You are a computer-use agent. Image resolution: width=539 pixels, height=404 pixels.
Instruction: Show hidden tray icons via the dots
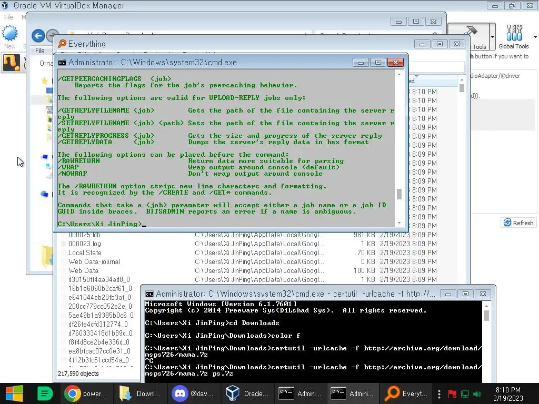pos(439,393)
